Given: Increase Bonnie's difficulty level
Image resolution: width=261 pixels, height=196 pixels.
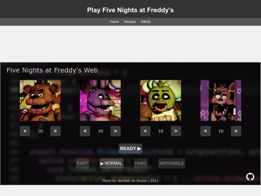Looking at the screenshot, I should (x=116, y=131).
